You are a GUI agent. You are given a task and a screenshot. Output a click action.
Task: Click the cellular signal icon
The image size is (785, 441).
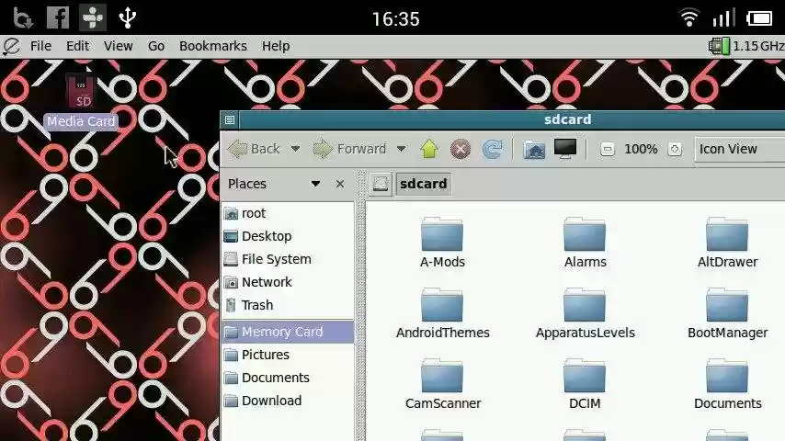(723, 18)
